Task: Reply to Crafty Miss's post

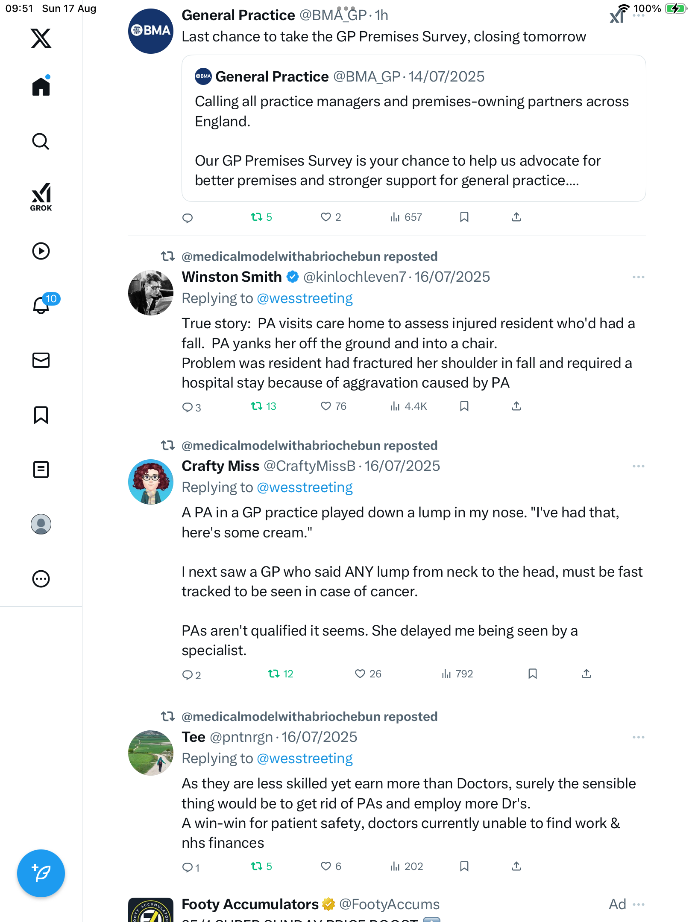Action: (x=188, y=674)
